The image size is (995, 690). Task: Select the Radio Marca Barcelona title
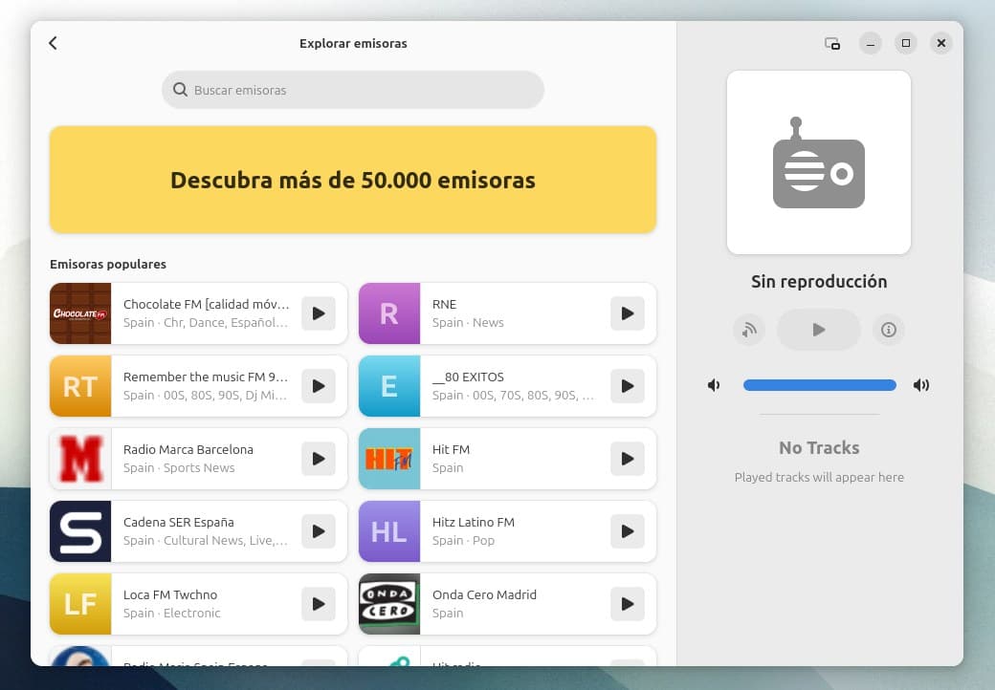click(188, 449)
